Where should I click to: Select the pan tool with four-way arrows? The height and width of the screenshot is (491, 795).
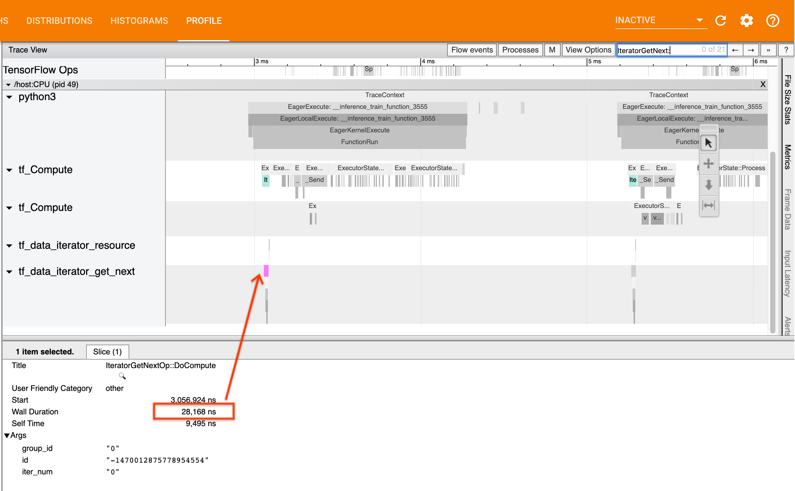(x=709, y=164)
